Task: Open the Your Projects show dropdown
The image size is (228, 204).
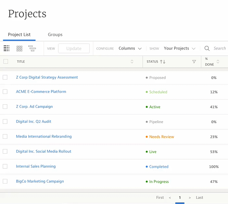Action: point(180,48)
